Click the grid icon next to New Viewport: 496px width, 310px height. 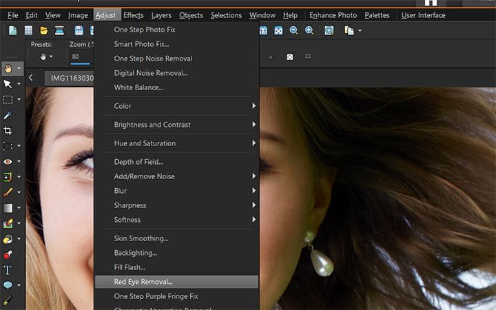point(28,31)
